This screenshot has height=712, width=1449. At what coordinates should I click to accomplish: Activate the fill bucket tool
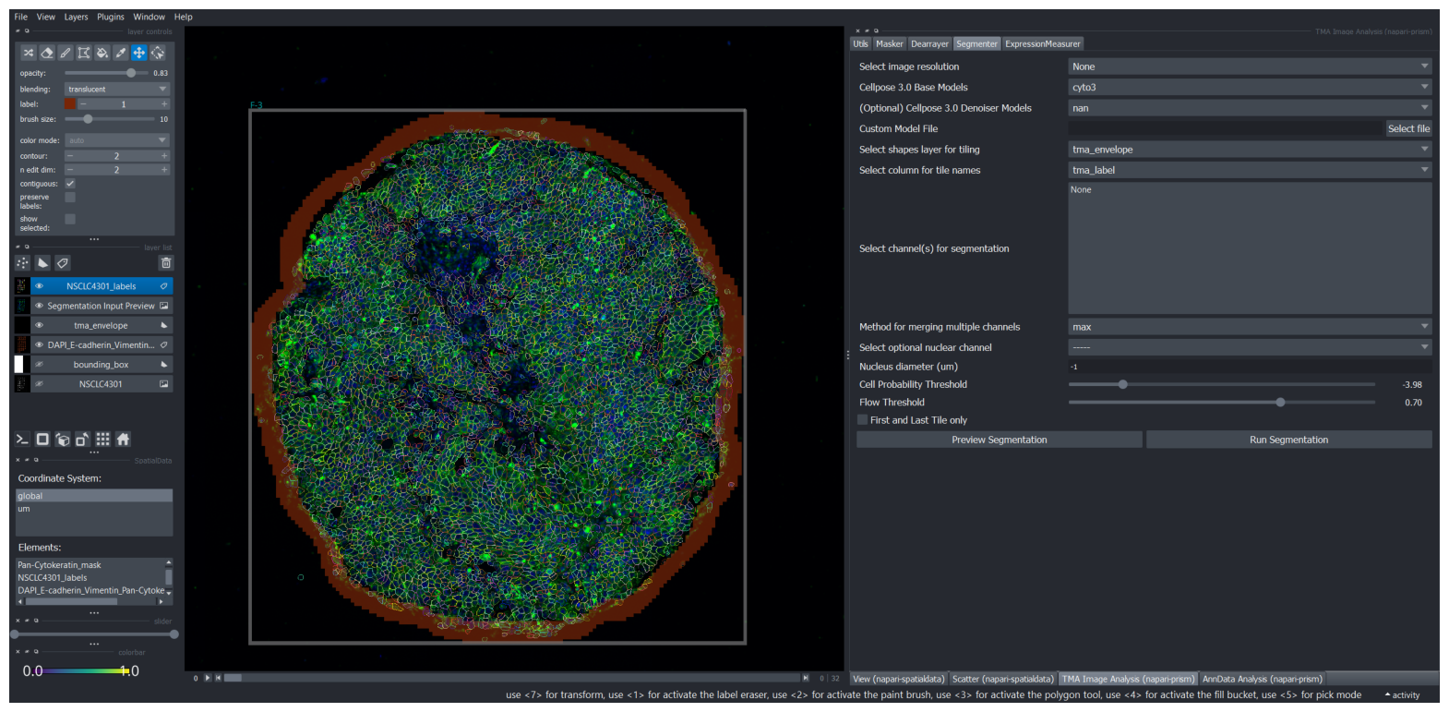pyautogui.click(x=102, y=53)
